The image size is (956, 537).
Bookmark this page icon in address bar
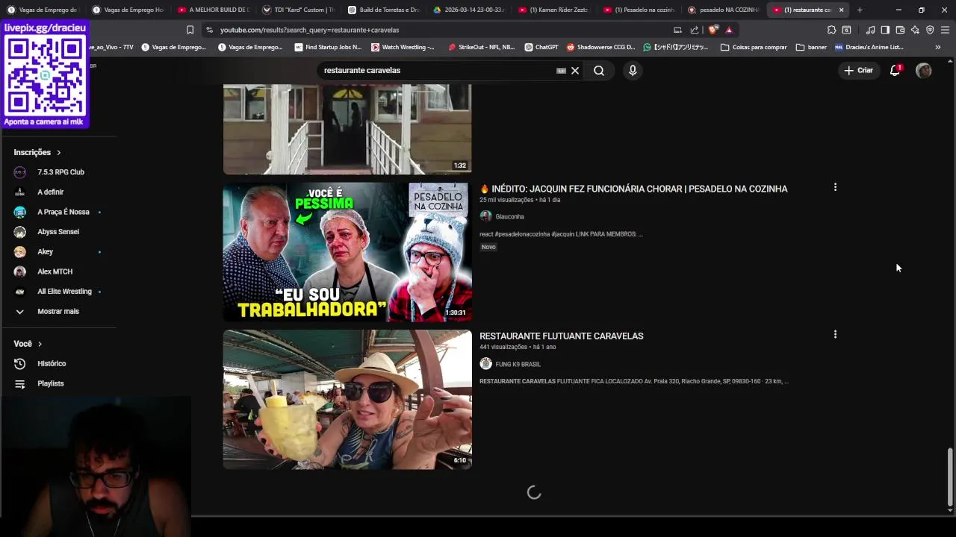190,30
